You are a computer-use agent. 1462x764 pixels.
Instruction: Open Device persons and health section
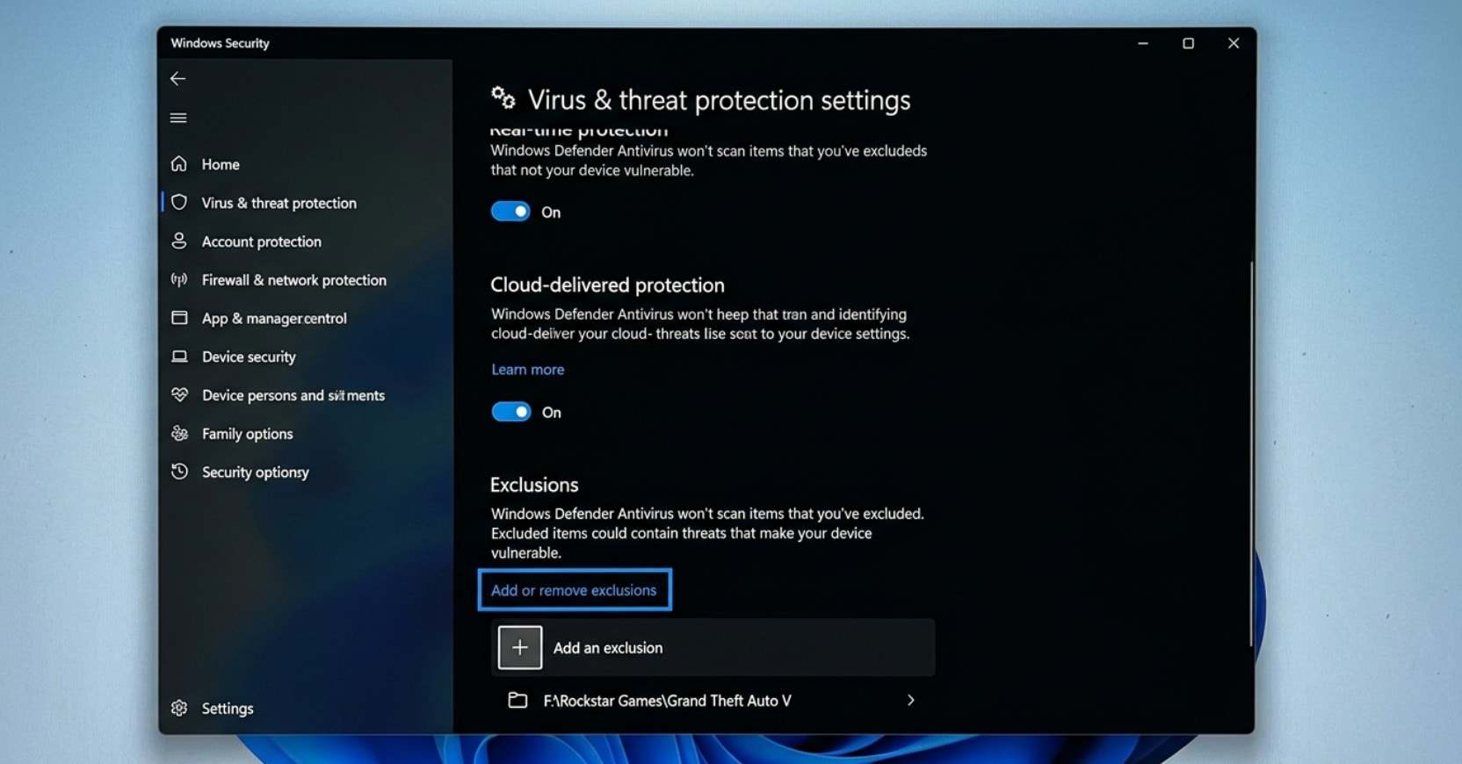[x=293, y=395]
